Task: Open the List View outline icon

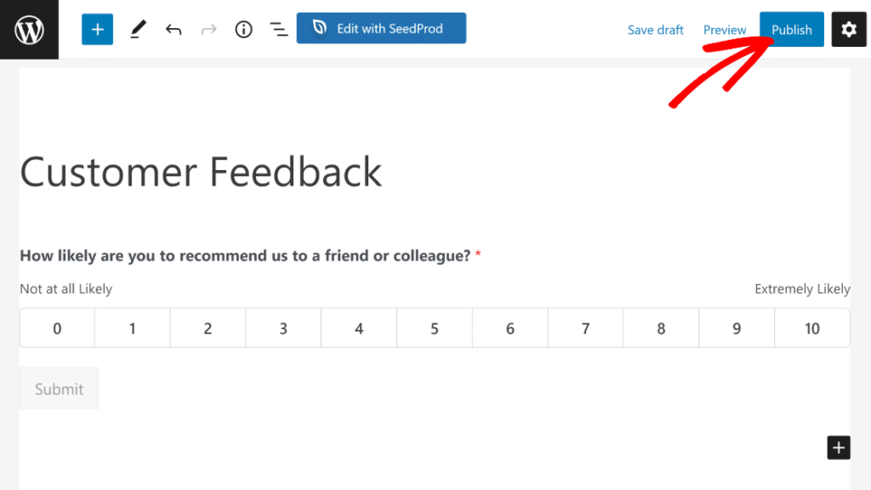Action: point(278,29)
